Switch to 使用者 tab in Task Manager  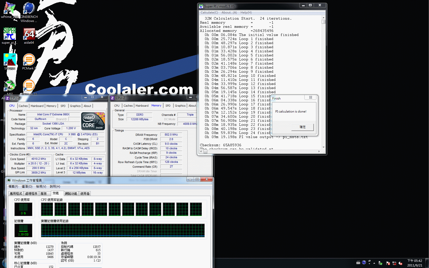pos(85,194)
